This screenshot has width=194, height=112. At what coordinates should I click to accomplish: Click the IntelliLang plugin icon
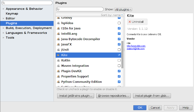click(x=58, y=34)
